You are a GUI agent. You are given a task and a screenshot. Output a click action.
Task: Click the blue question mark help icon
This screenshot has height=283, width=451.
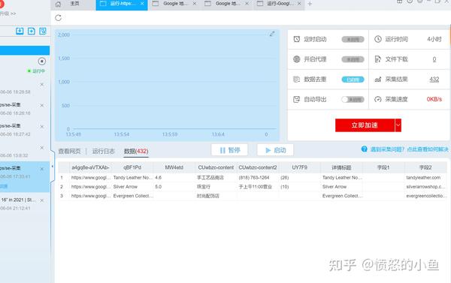point(364,149)
